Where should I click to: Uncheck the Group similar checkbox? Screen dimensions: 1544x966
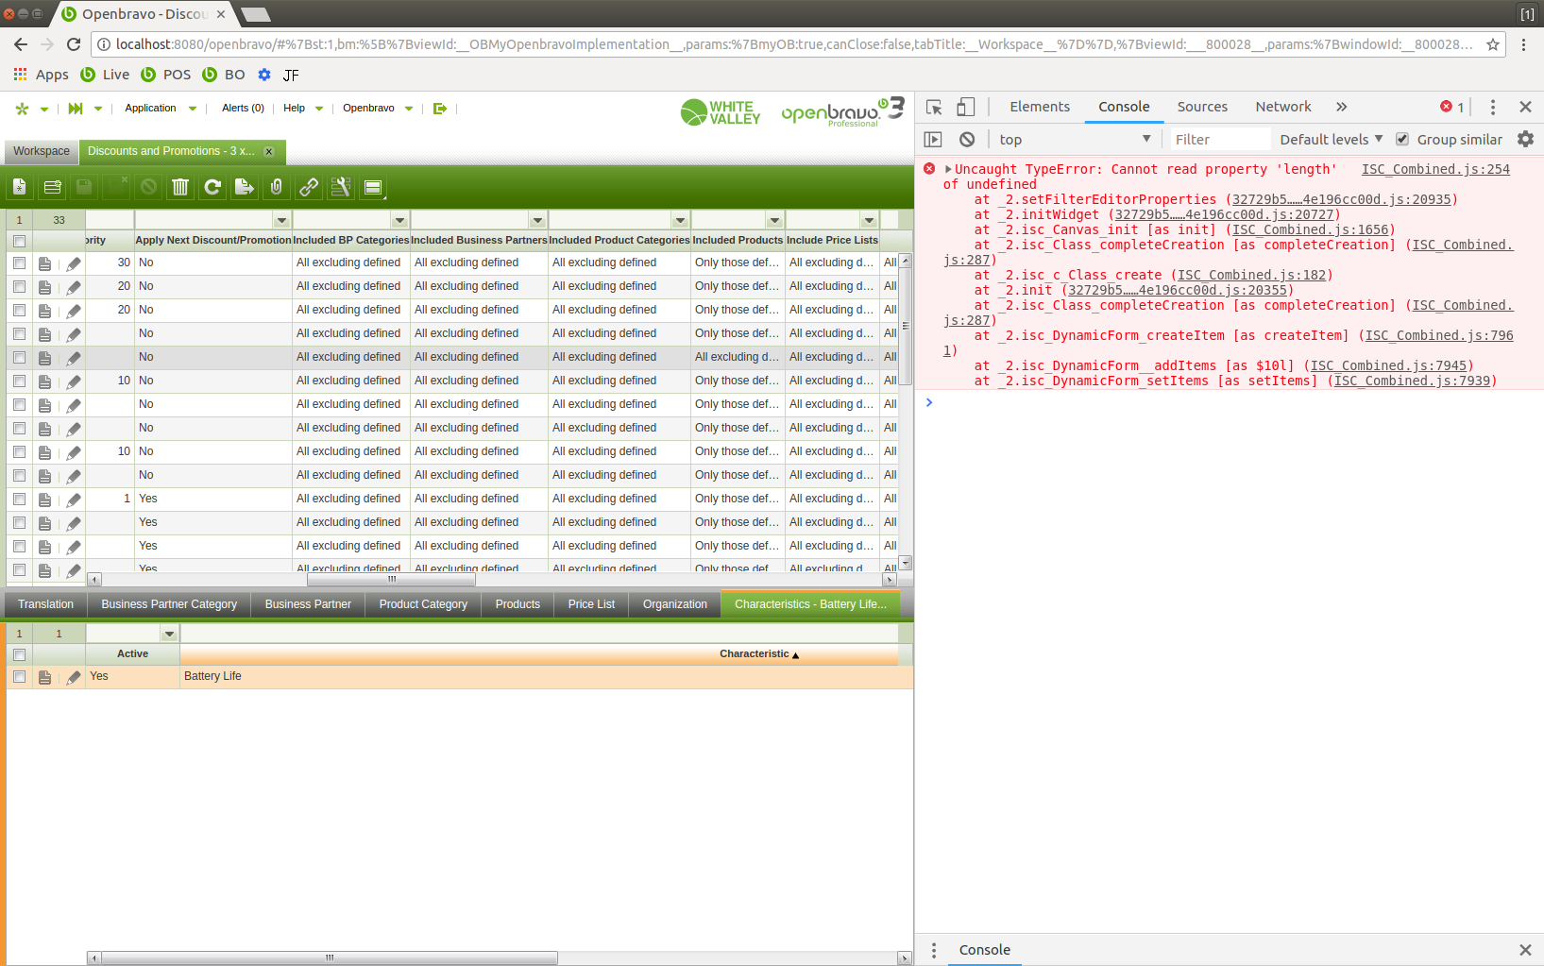(1402, 140)
